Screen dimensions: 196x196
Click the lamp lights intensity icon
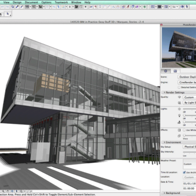click(x=179, y=115)
